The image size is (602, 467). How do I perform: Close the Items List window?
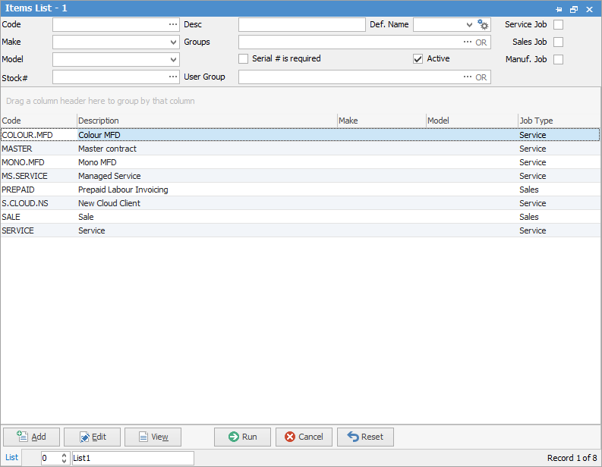[589, 9]
